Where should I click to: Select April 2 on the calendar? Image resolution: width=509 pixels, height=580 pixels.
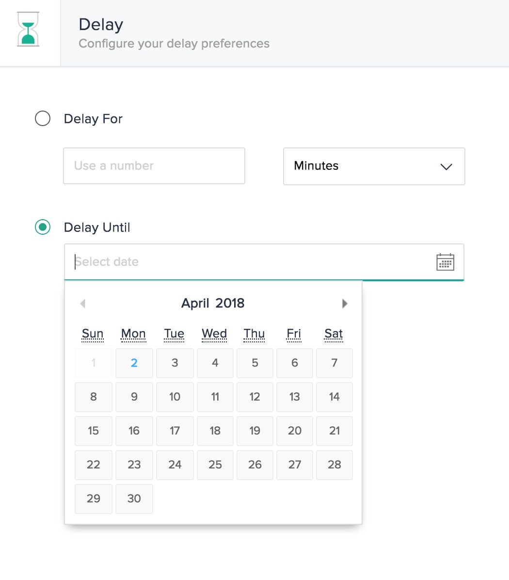[134, 363]
